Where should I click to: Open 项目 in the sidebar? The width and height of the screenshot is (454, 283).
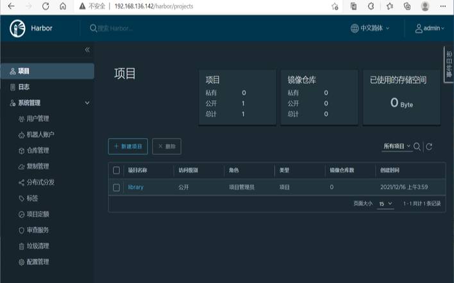coord(47,71)
